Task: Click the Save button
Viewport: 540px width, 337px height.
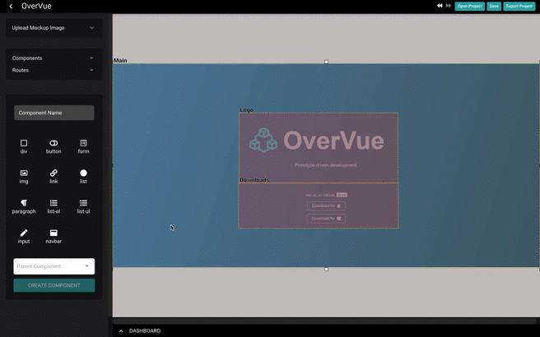Action: tap(494, 7)
